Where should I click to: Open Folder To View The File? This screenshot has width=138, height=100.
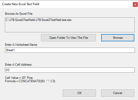(68, 38)
